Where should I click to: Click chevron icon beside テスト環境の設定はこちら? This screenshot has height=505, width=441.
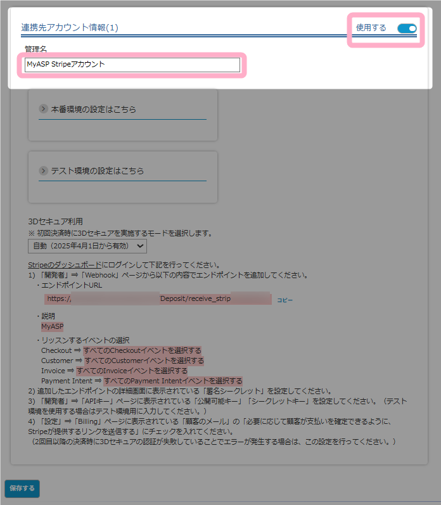[44, 171]
